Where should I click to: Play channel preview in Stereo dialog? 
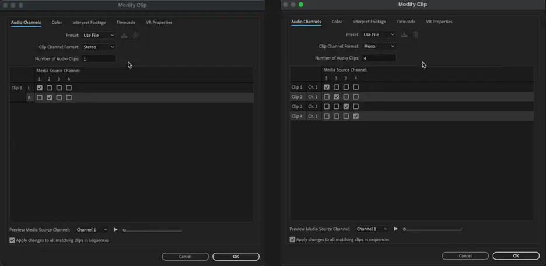(116, 230)
